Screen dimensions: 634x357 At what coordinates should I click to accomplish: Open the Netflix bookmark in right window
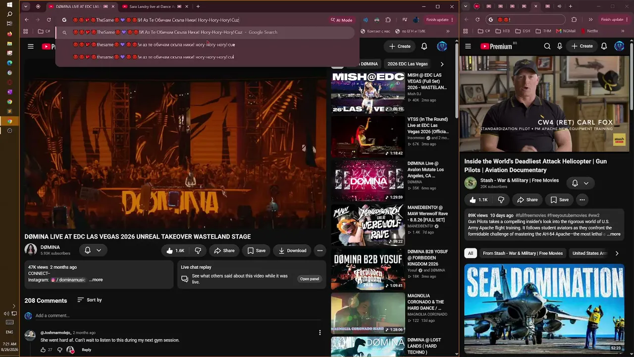(589, 31)
